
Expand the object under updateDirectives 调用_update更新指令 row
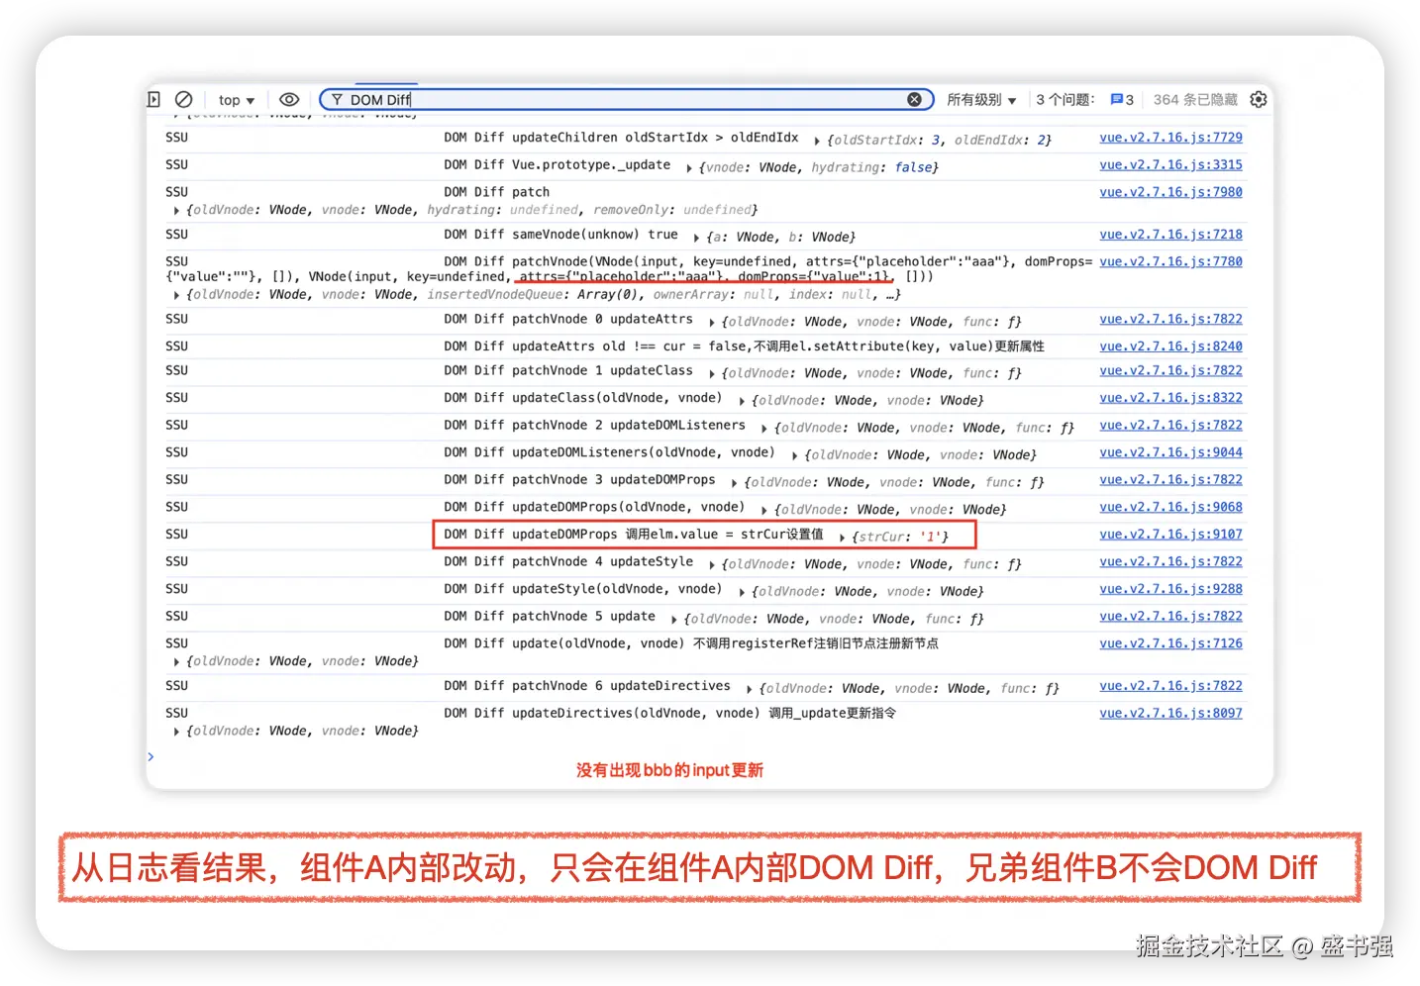(176, 732)
